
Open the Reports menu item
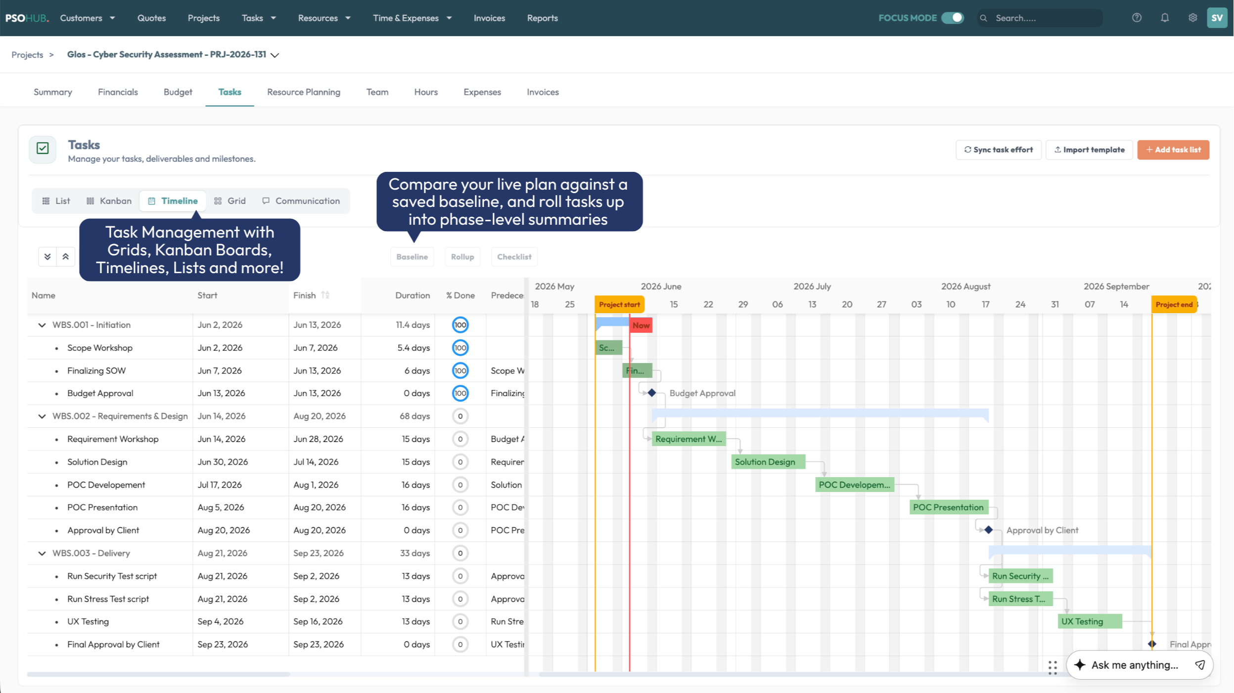(542, 18)
